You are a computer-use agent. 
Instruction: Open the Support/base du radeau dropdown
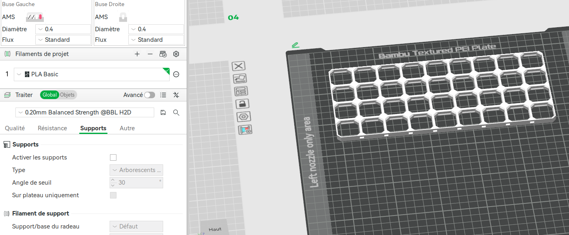click(x=136, y=226)
